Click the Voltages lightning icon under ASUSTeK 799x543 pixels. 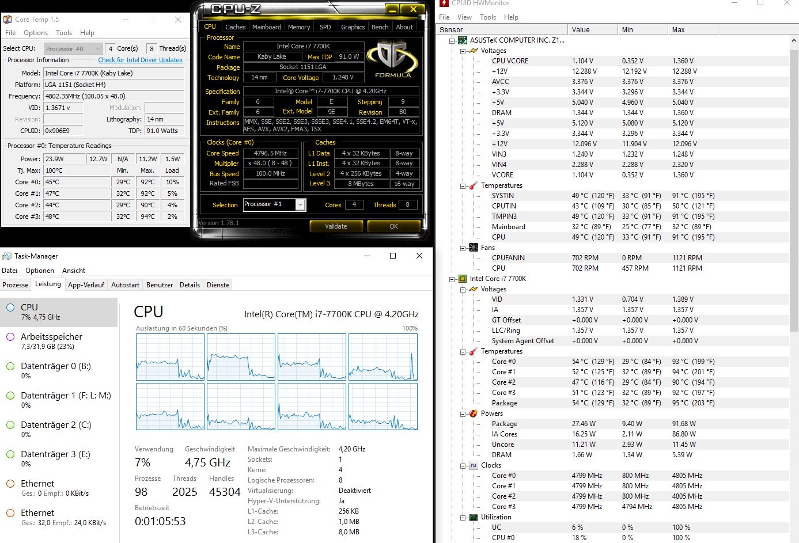pos(473,51)
